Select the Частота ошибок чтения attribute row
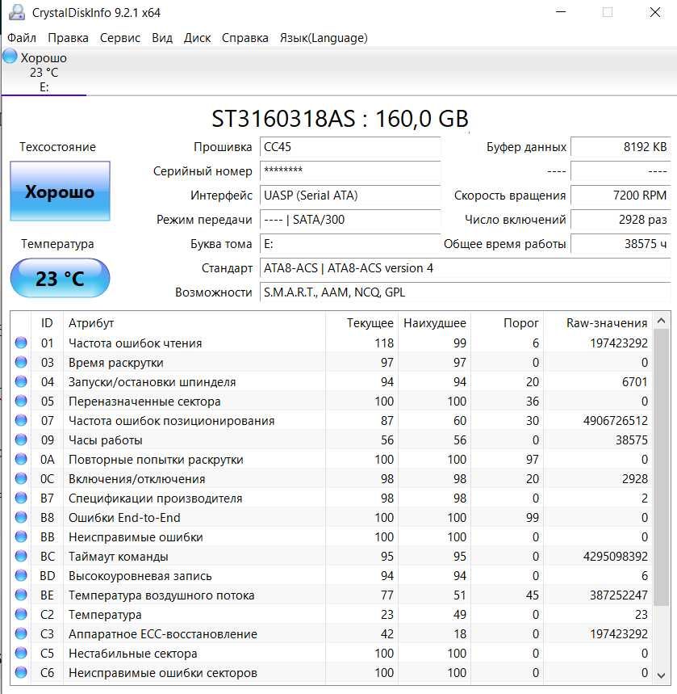The image size is (677, 694). click(x=332, y=343)
